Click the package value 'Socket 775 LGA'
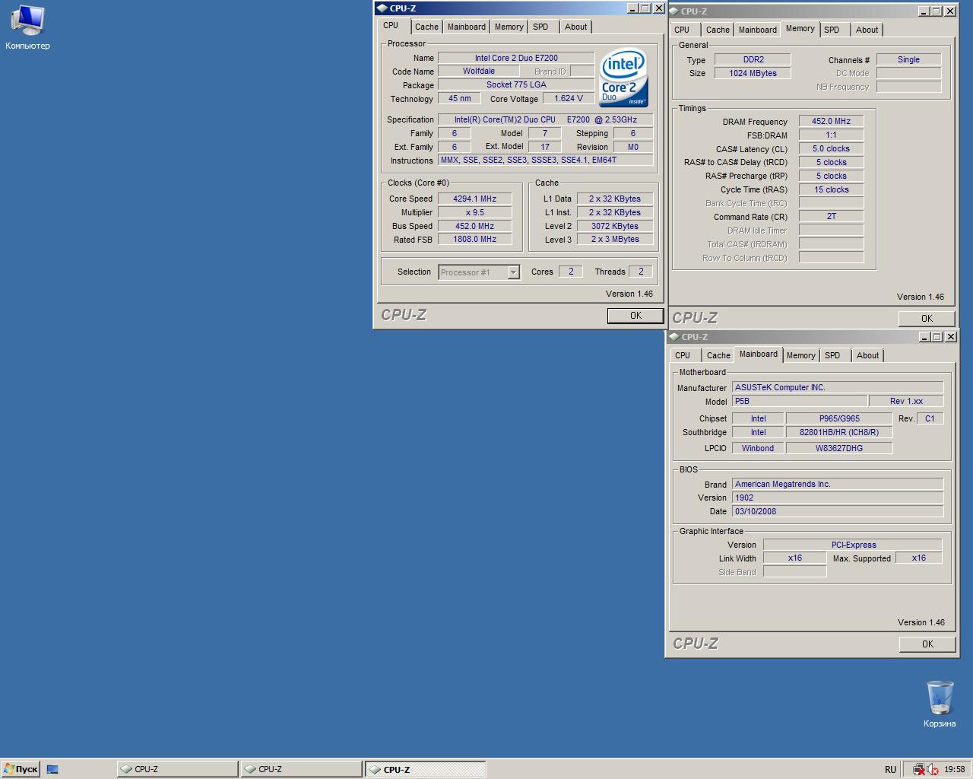 tap(516, 85)
